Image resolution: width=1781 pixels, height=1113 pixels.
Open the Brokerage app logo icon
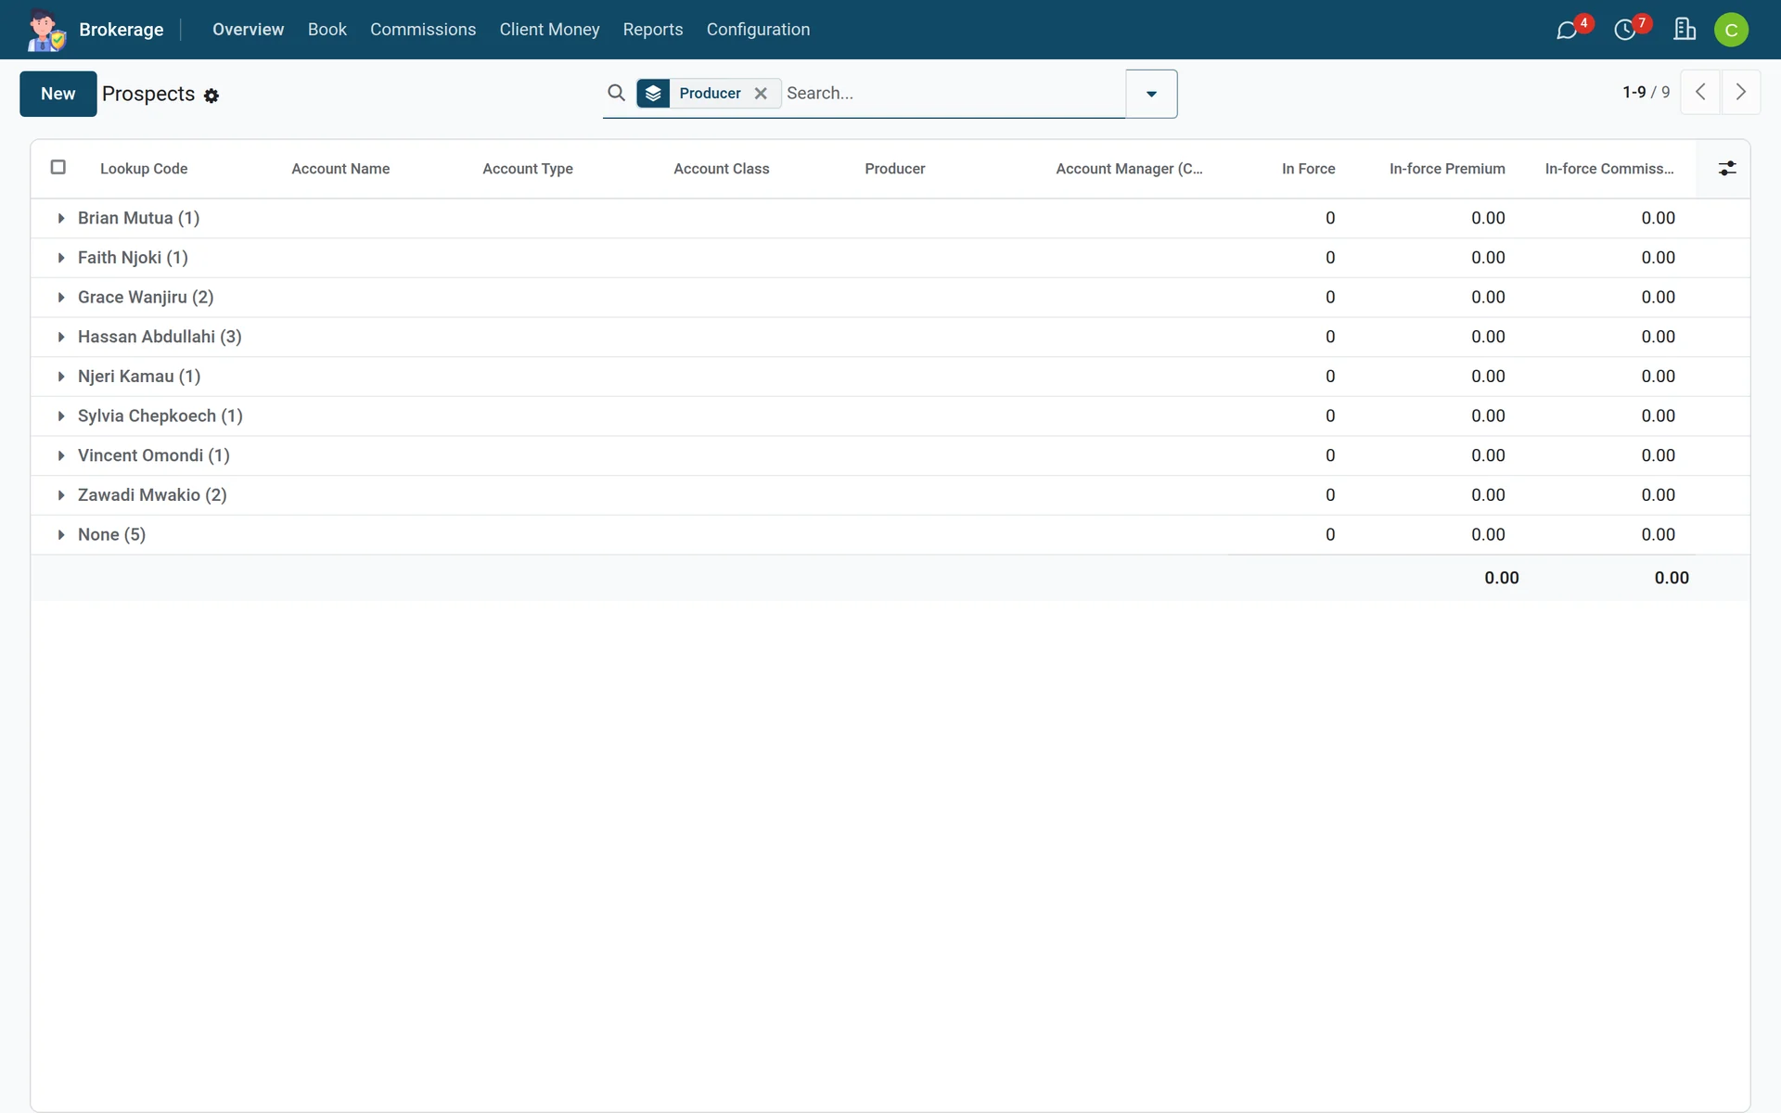pos(45,30)
